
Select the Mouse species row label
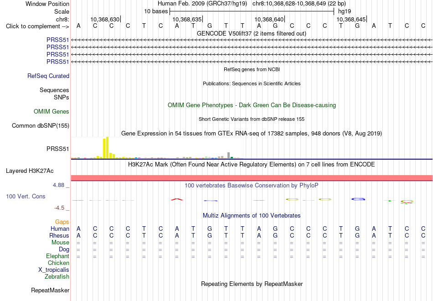[x=60, y=243]
